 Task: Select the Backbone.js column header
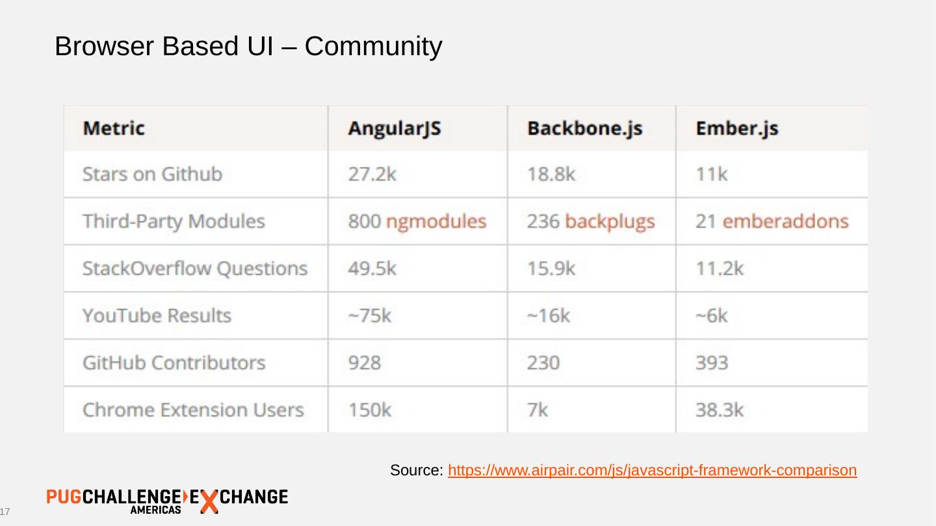(584, 129)
